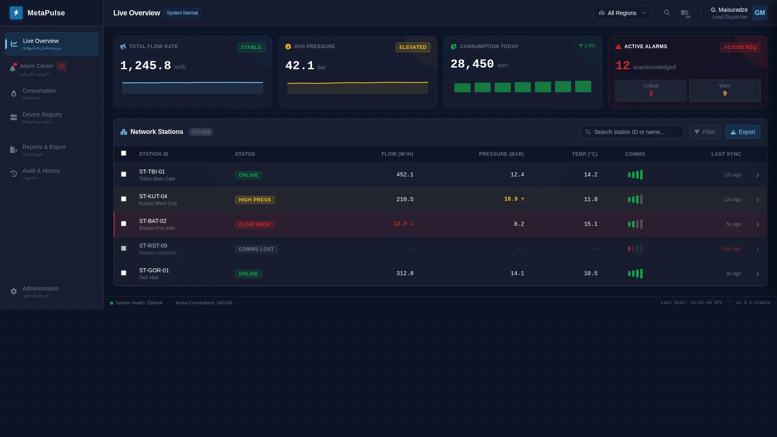Click the green System Health status dot

pos(112,303)
